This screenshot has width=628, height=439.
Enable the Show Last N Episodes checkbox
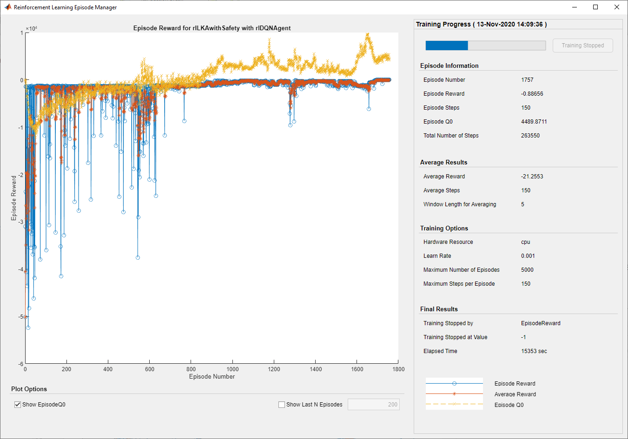(x=282, y=405)
